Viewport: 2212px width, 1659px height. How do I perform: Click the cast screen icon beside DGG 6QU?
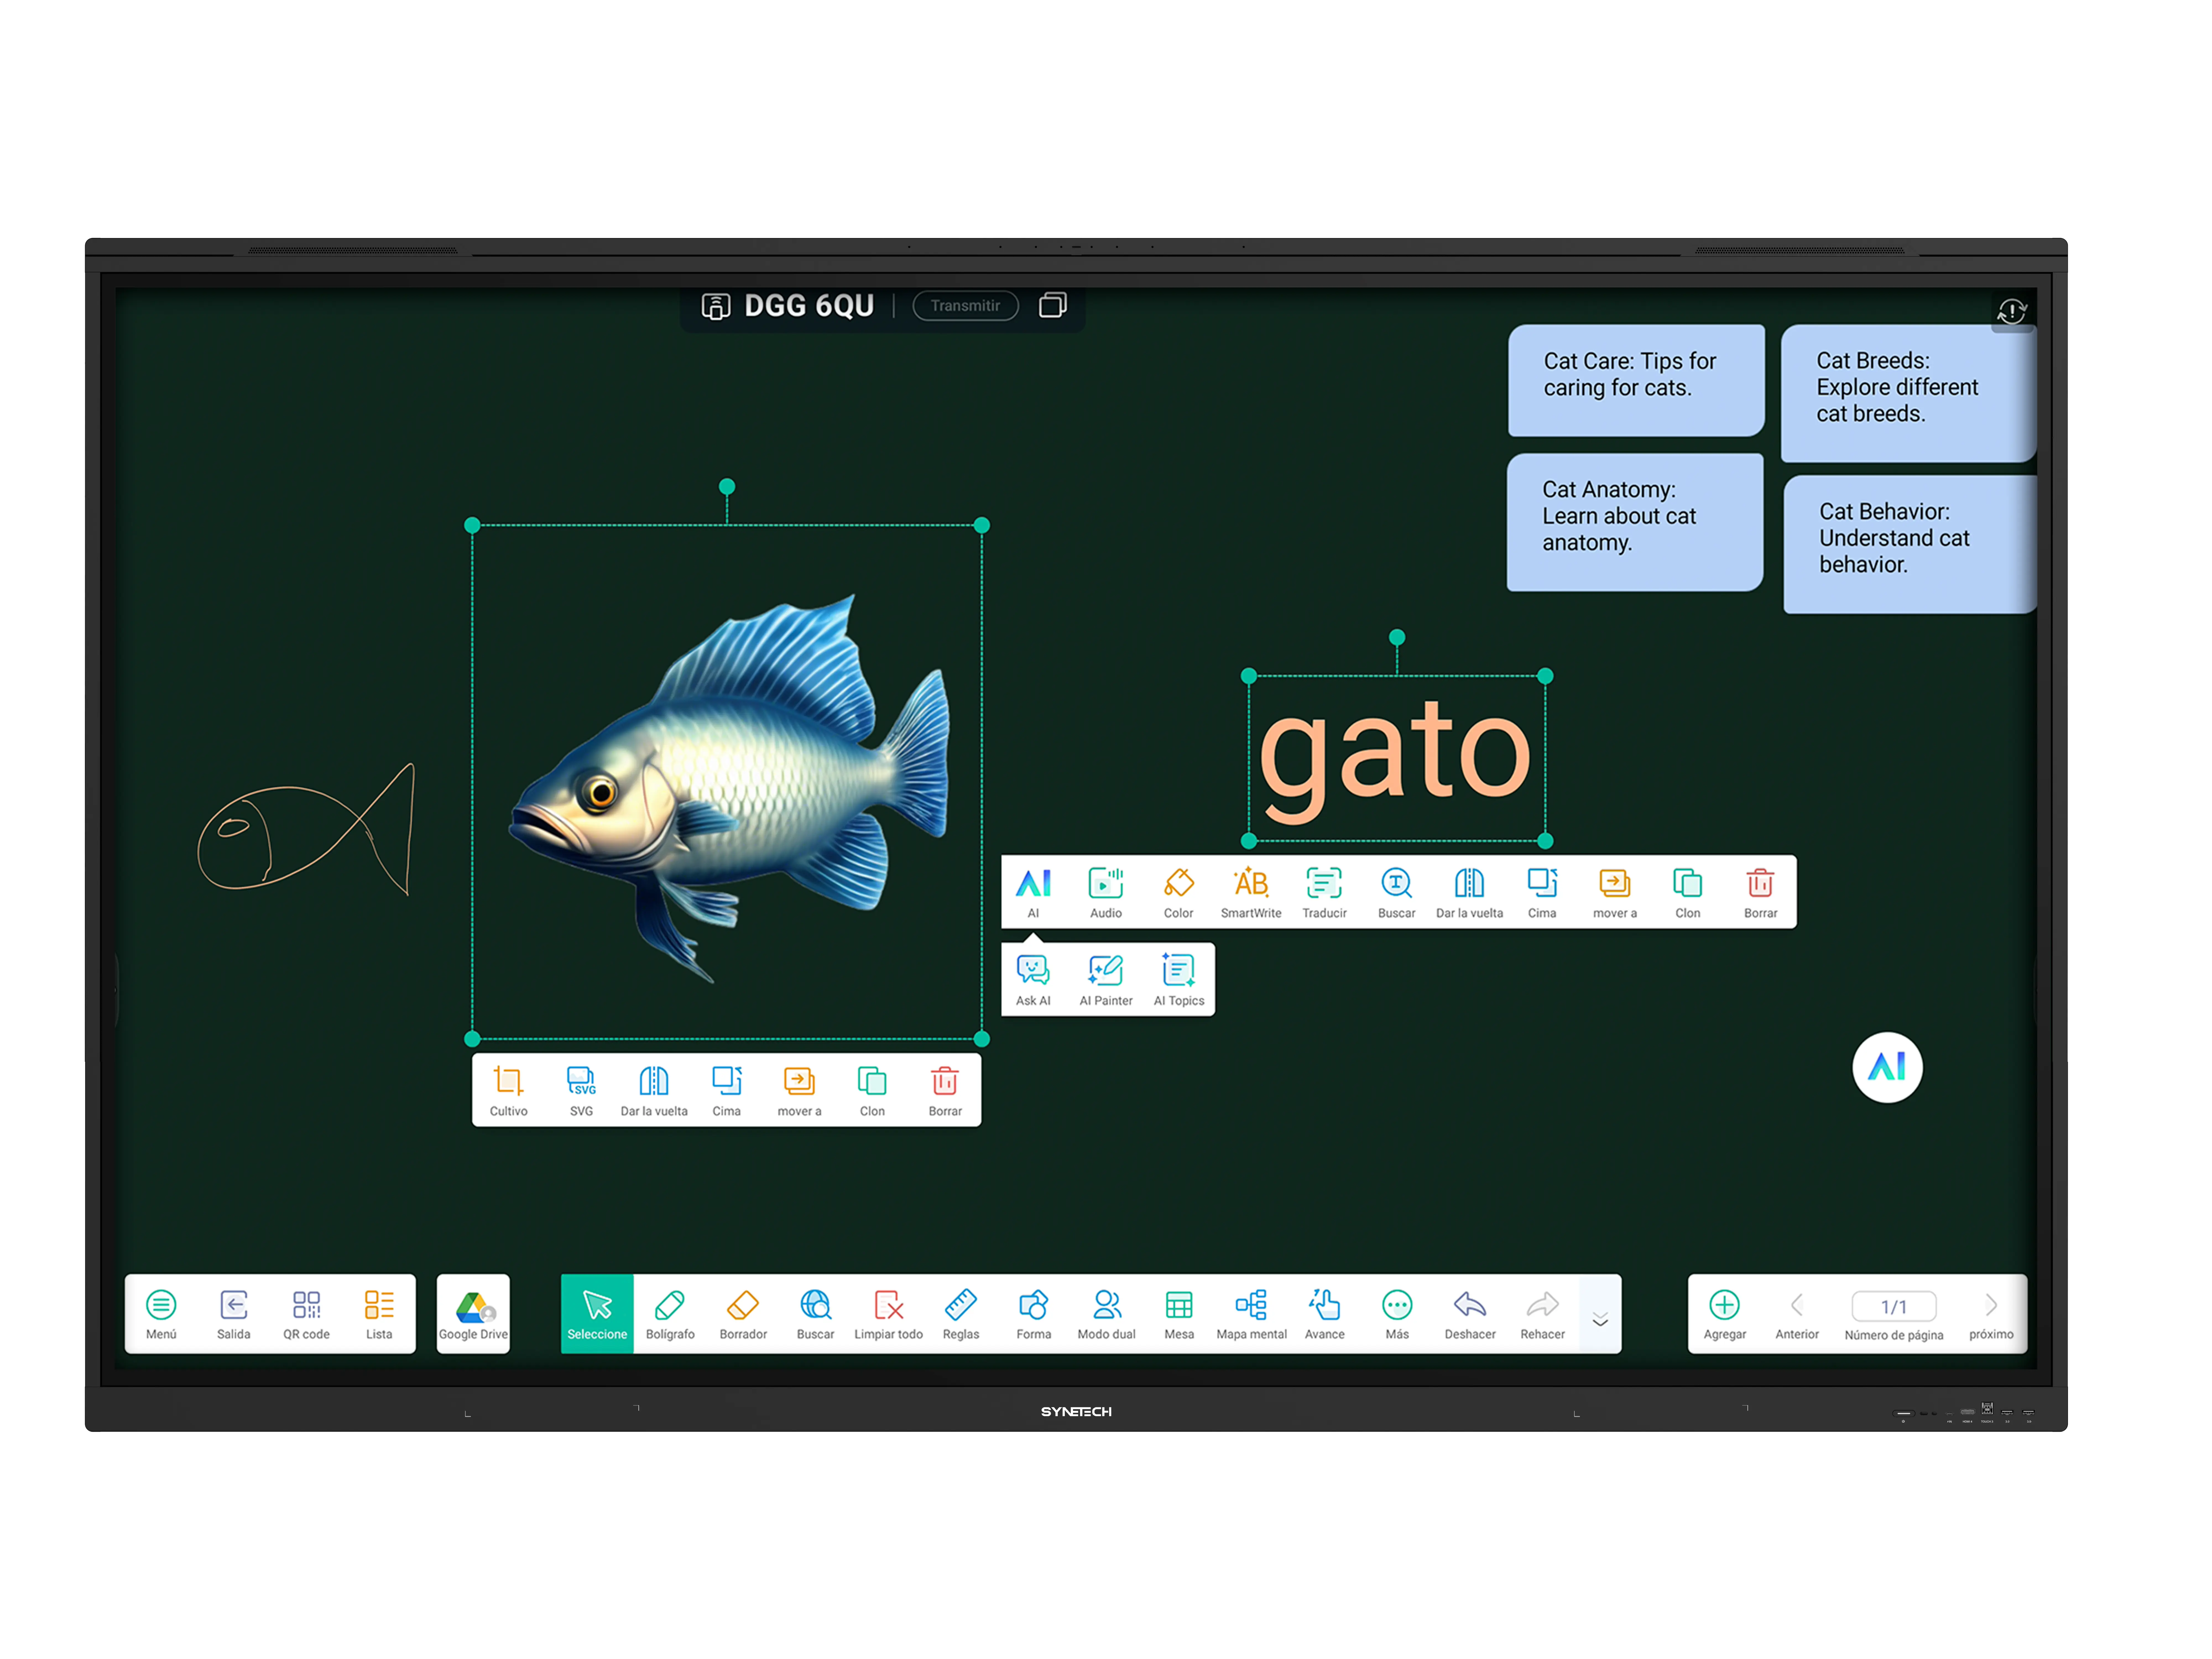tap(716, 306)
